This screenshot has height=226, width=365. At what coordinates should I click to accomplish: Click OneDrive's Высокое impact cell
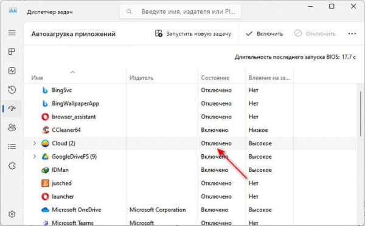pos(260,210)
